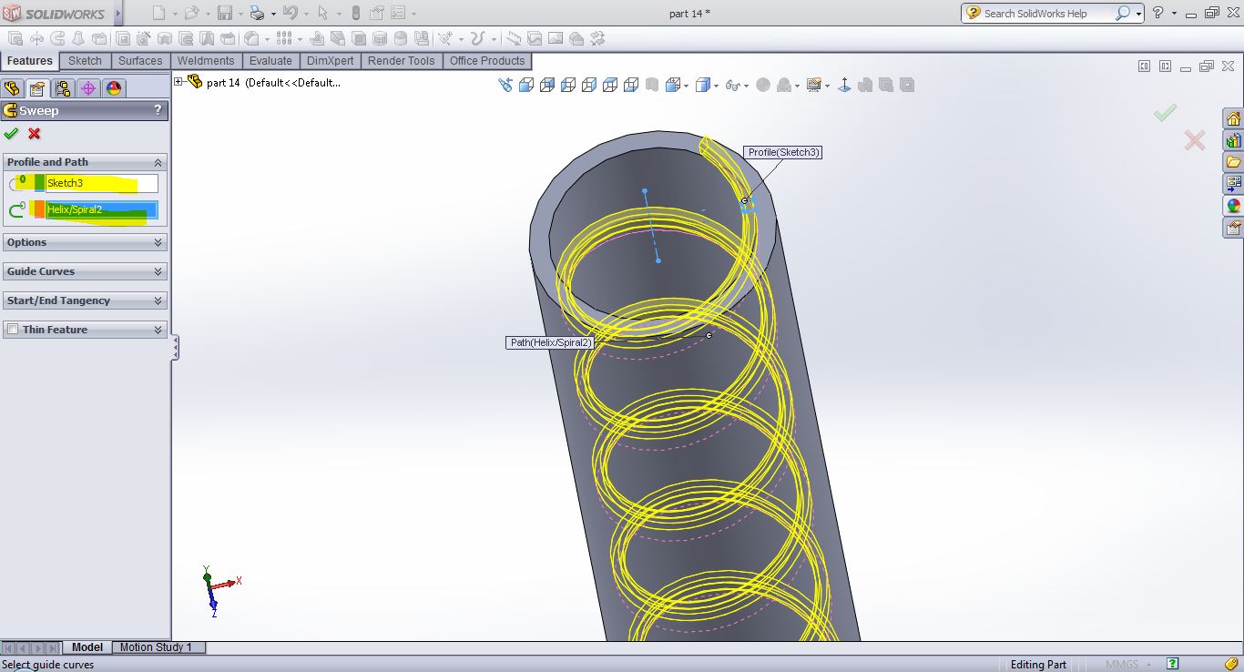Click the Save icon in the top toolbar
The image size is (1244, 672).
tap(224, 13)
